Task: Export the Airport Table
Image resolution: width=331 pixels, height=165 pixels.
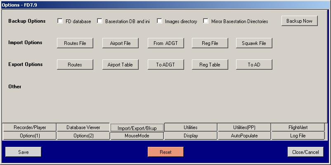Action: click(121, 65)
